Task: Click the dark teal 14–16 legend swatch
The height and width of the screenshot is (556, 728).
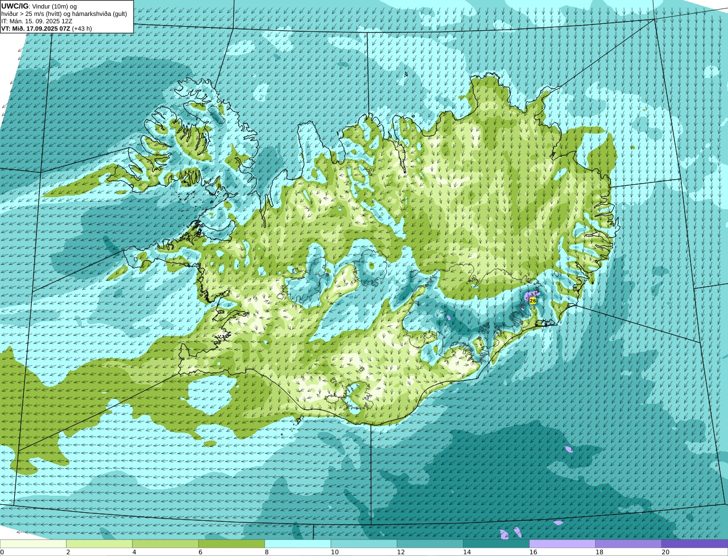Action: (x=497, y=543)
